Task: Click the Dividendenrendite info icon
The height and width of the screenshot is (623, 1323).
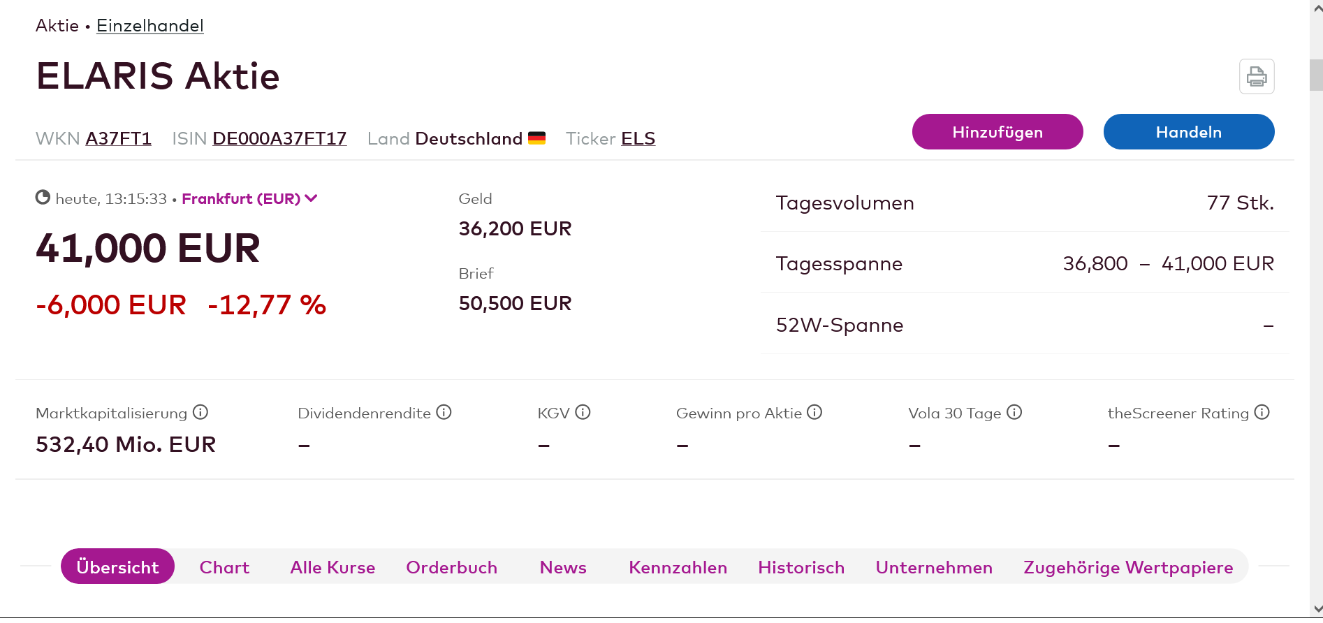Action: pyautogui.click(x=444, y=412)
